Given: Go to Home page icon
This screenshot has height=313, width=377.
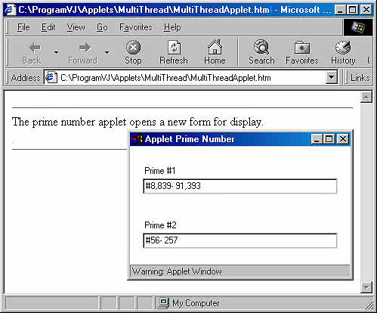Looking at the screenshot, I should pos(215,47).
